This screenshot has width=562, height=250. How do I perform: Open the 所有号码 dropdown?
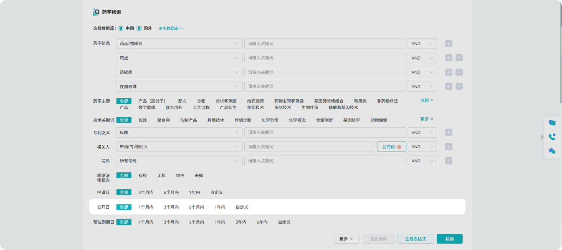(x=179, y=161)
